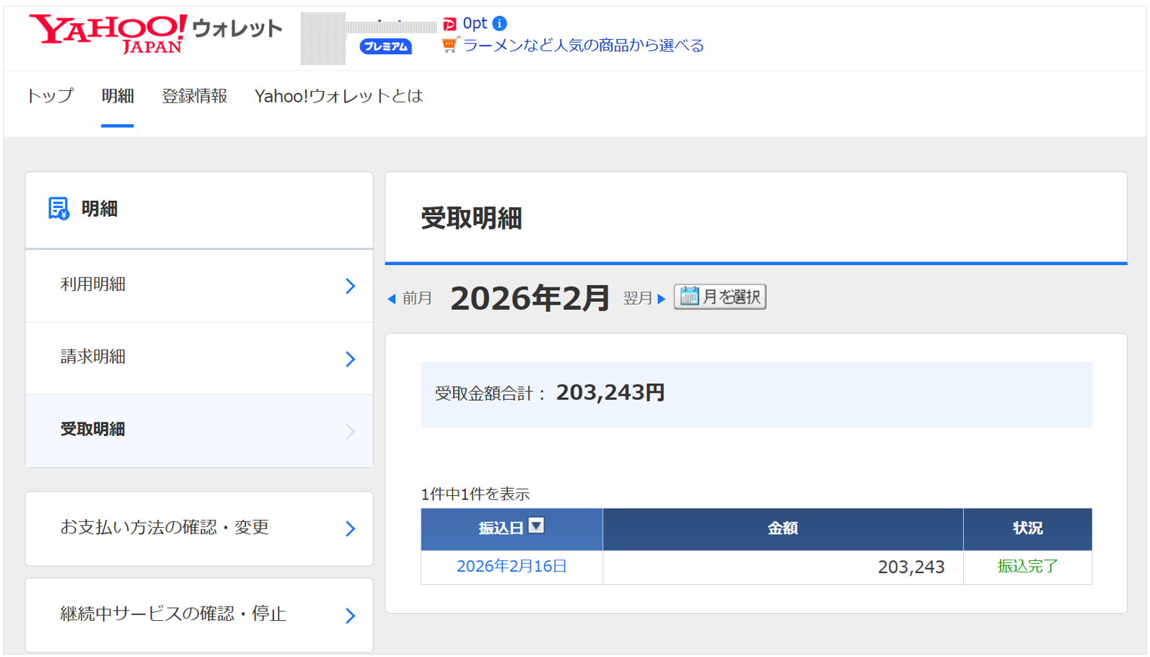The height and width of the screenshot is (657, 1150).
Task: Open 請求明細 in the sidebar
Action: (x=199, y=357)
